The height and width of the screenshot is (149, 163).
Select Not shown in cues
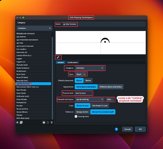pos(100,106)
